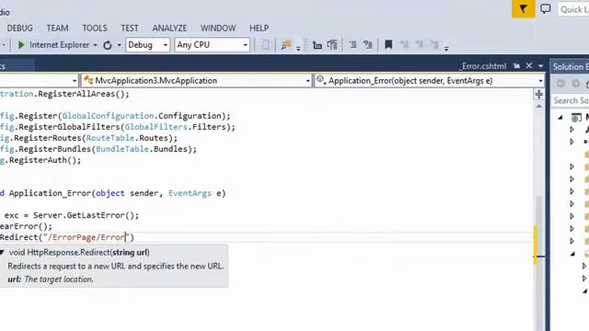Click the Solution Explorer forward navigation icon
Screen dimensions: 589x331
(x=575, y=84)
